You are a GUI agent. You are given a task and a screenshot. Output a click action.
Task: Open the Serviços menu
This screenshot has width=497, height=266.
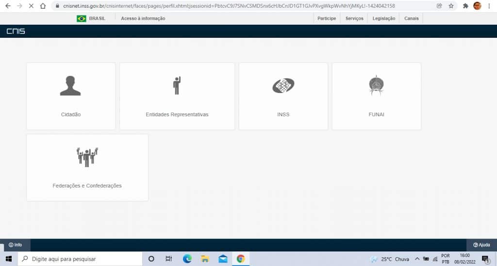[x=354, y=18]
